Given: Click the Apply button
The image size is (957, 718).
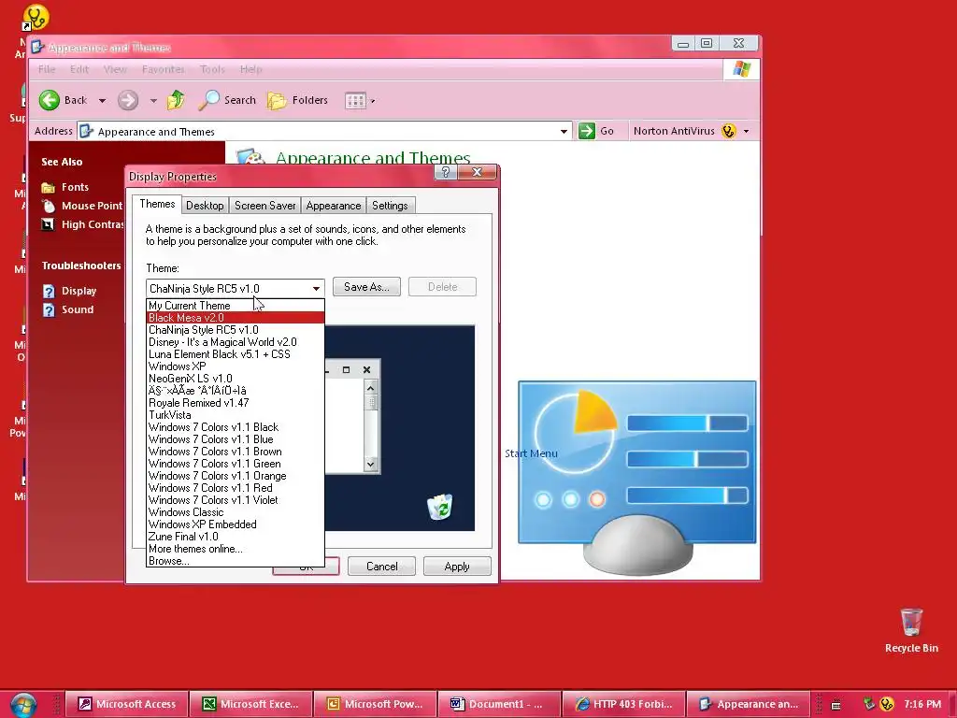Looking at the screenshot, I should 457,567.
